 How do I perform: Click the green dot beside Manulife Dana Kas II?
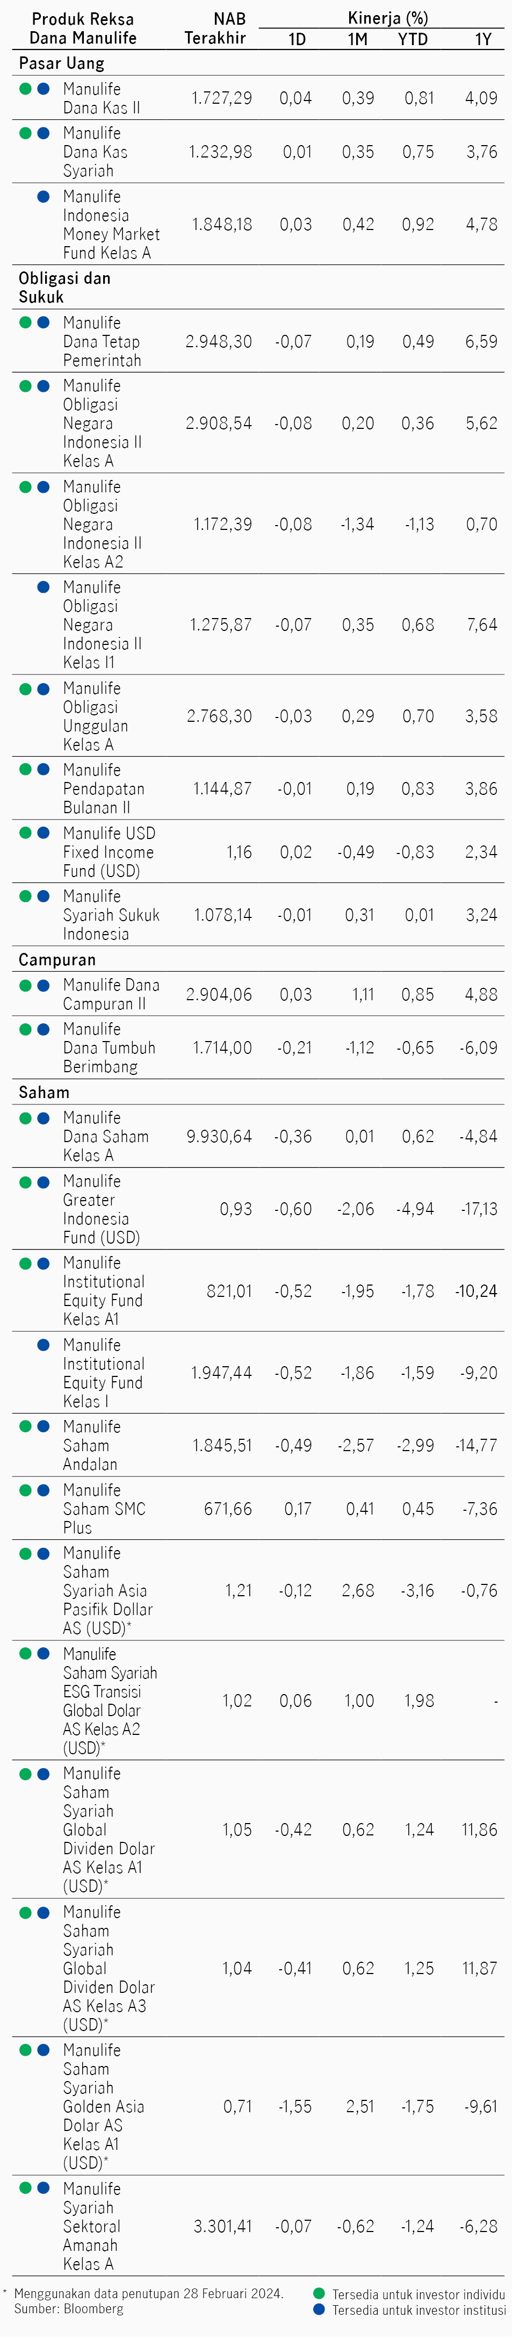pyautogui.click(x=25, y=89)
